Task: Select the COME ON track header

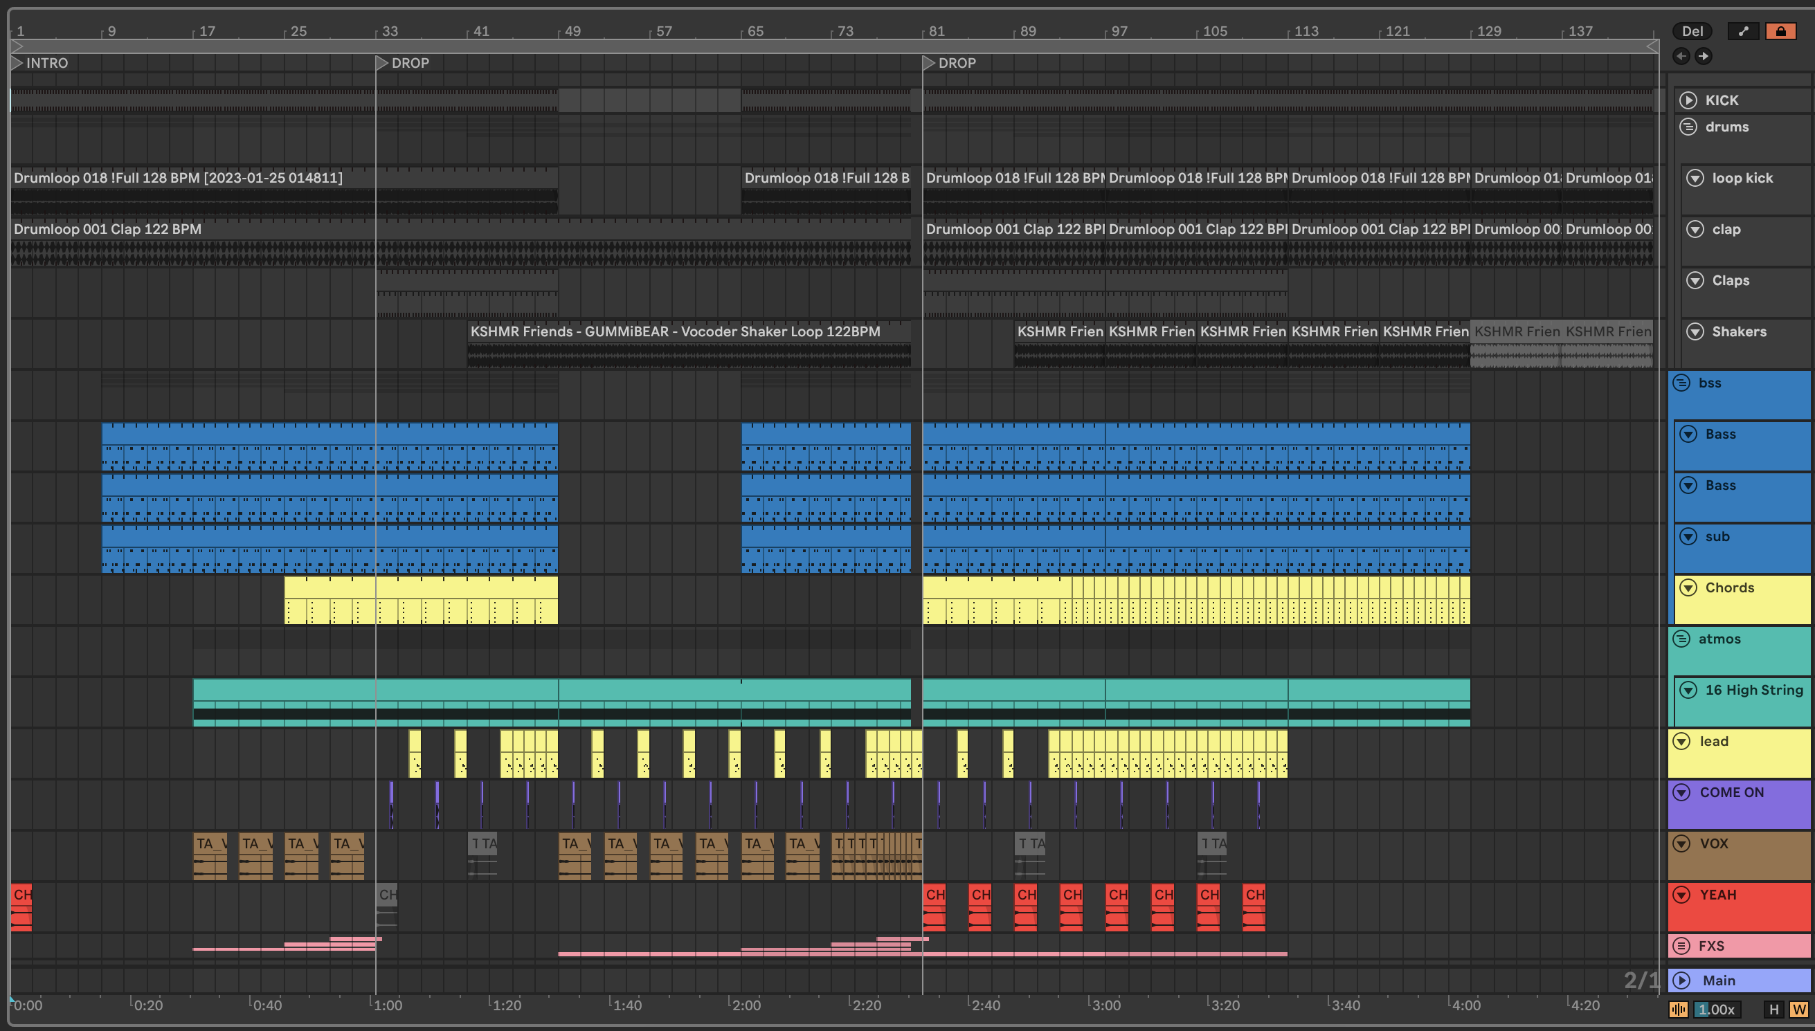Action: pyautogui.click(x=1731, y=793)
